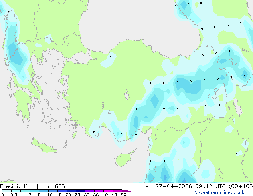The height and width of the screenshot is (196, 253).
Task: Select the 0.1–0.5 mm palest legend swatch
Action: (7, 191)
